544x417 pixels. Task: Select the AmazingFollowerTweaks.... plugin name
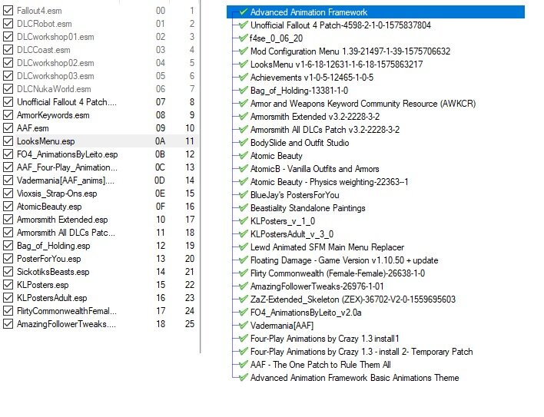(66, 324)
